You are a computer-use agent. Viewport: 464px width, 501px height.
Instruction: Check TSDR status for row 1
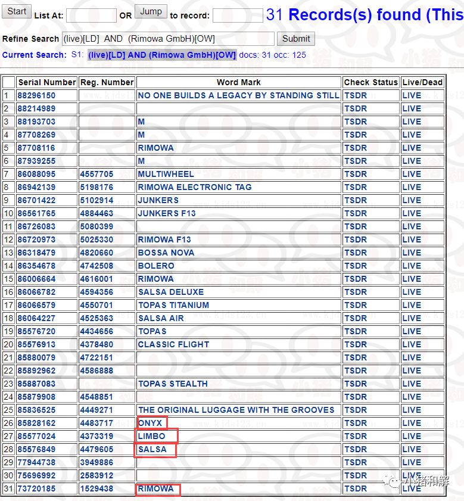356,95
